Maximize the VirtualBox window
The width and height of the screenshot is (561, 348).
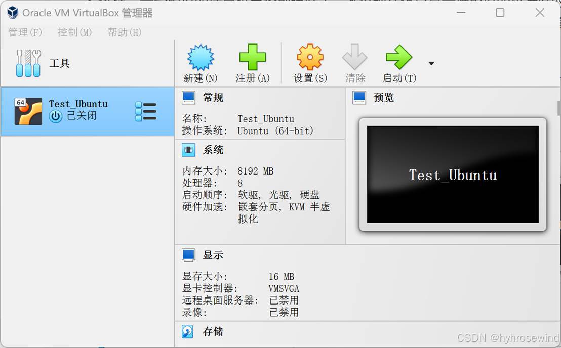coord(500,13)
